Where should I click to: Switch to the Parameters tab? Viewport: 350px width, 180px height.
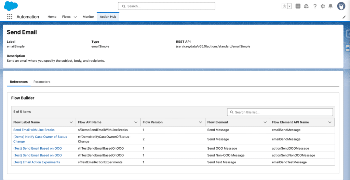point(42,82)
